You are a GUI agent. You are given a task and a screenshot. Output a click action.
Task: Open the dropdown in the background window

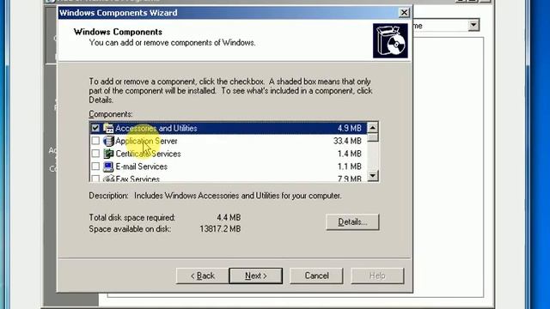[474, 25]
